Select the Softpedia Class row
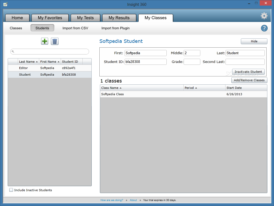Image resolution: width=274 pixels, height=206 pixels. click(x=183, y=94)
